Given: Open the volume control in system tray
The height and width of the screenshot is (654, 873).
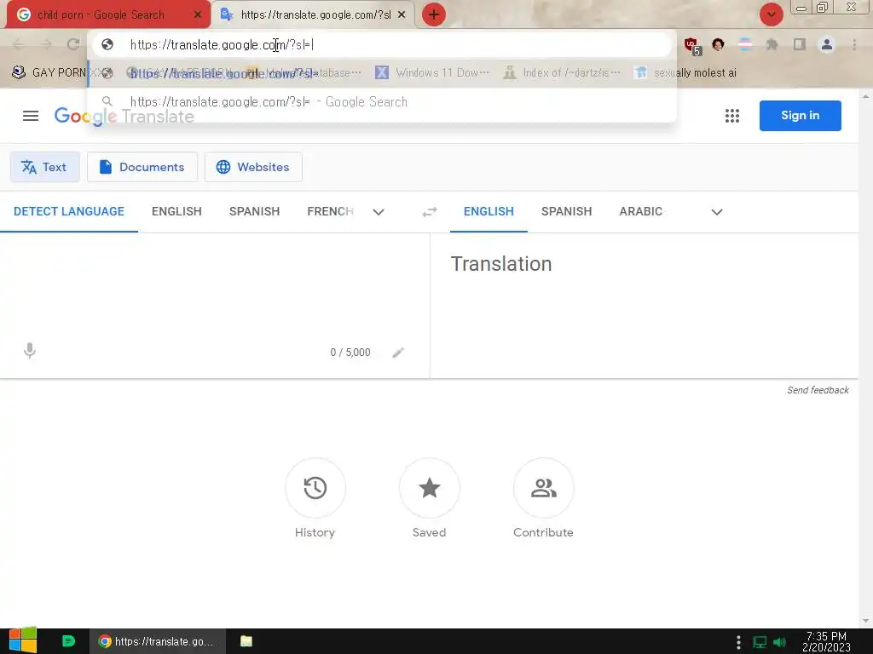Looking at the screenshot, I should [x=779, y=642].
